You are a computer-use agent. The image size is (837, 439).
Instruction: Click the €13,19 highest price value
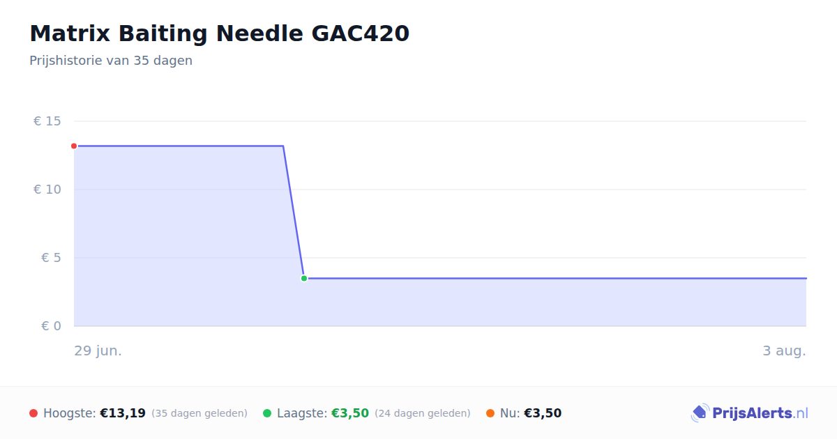123,414
